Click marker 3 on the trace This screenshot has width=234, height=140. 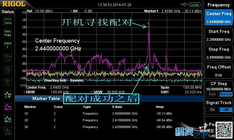click(80, 69)
